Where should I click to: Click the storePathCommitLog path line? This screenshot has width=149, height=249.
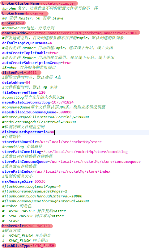coord(65,152)
